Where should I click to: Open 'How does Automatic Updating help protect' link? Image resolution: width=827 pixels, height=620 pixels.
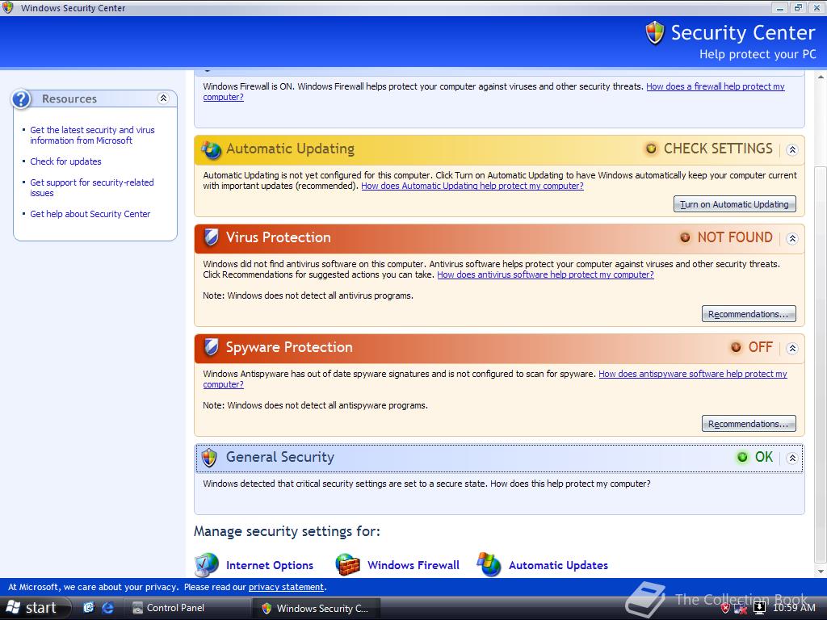(472, 186)
